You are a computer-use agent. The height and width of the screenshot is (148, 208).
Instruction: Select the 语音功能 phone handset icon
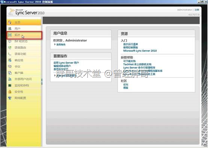click(x=10, y=54)
